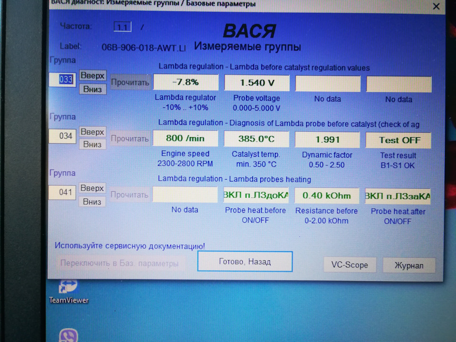Select the -7.8% lambda regulator value
Image resolution: width=456 pixels, height=342 pixels.
186,82
